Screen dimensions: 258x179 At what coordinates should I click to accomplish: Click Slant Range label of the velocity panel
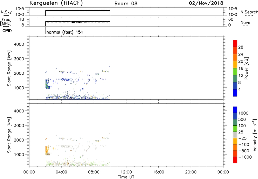[9, 135]
